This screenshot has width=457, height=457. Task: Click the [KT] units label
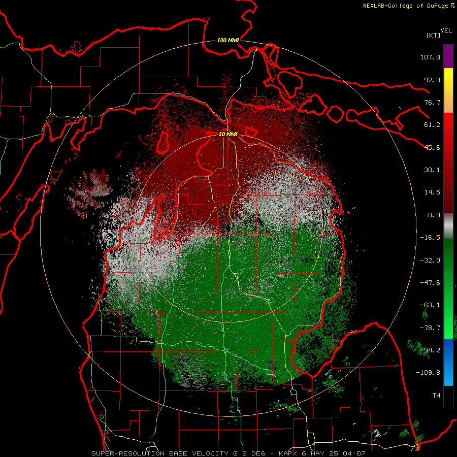(x=433, y=35)
